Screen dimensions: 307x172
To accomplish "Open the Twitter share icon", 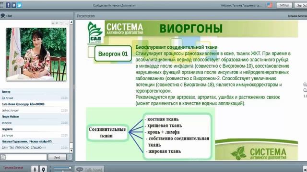I will pyautogui.click(x=19, y=5).
